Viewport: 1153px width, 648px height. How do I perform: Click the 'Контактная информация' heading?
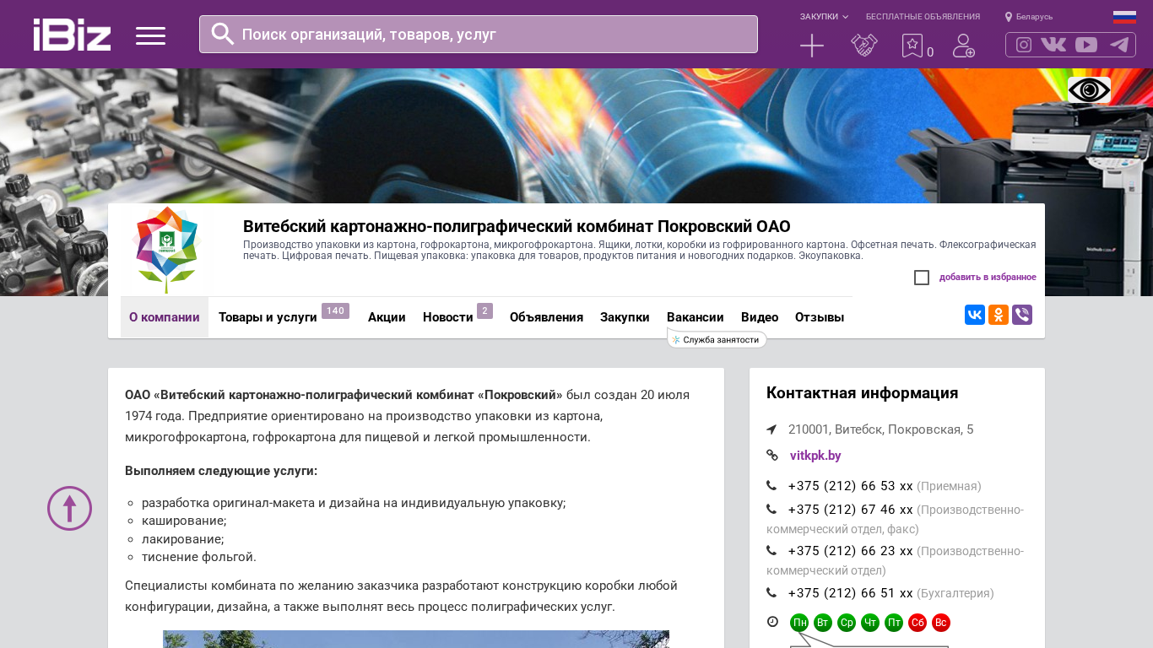(862, 393)
